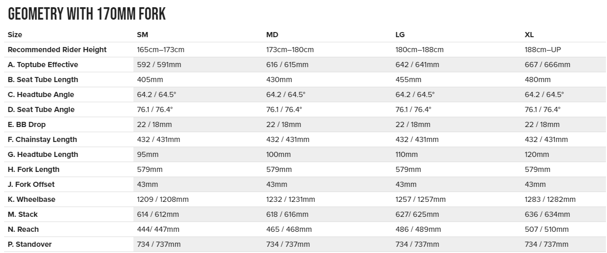Click the C. Headtube Angle row label

point(41,94)
